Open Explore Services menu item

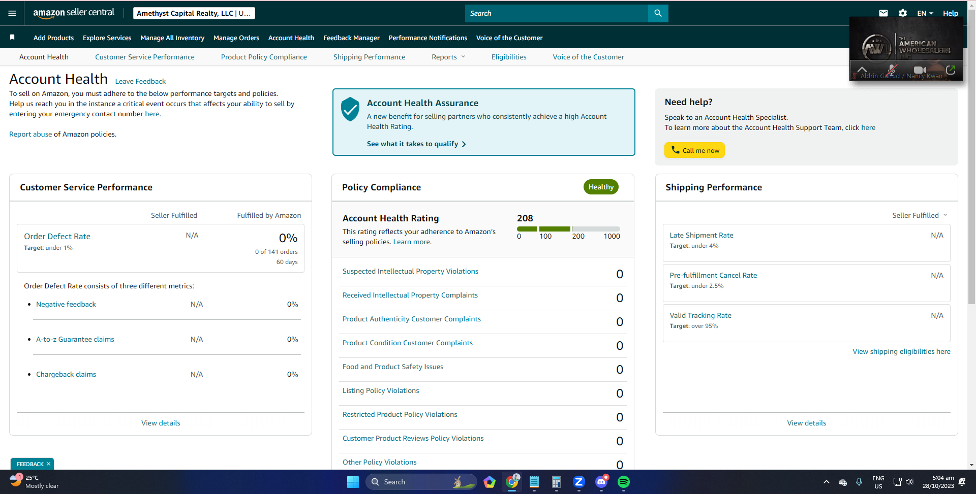click(x=107, y=38)
